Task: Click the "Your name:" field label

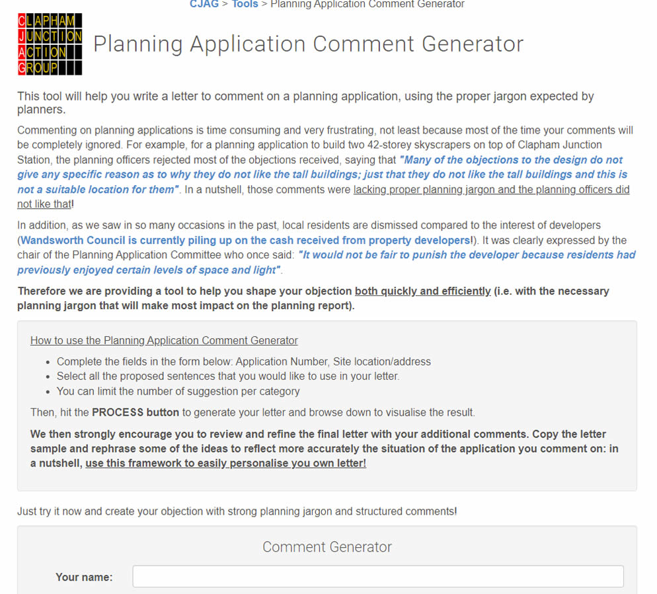Action: tap(84, 577)
